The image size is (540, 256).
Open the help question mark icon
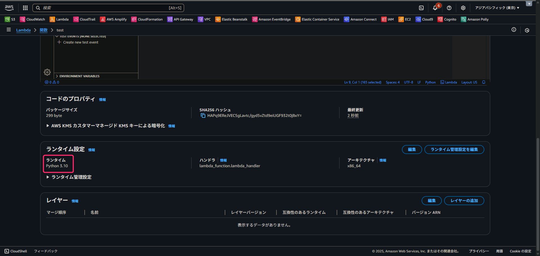coord(449,8)
